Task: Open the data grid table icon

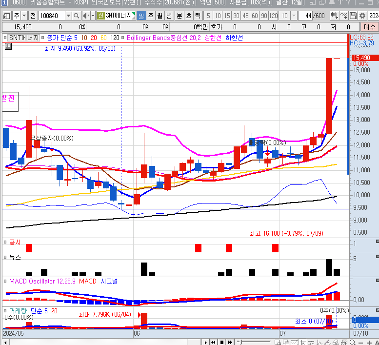Action: [8, 47]
